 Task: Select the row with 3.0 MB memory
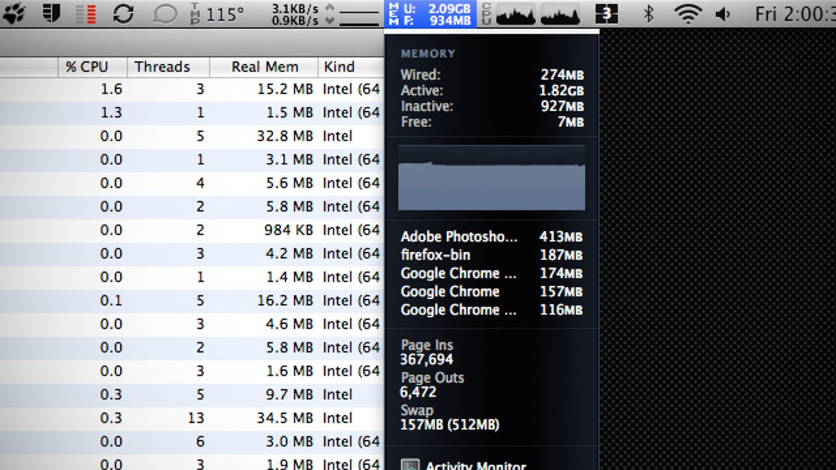(x=192, y=442)
